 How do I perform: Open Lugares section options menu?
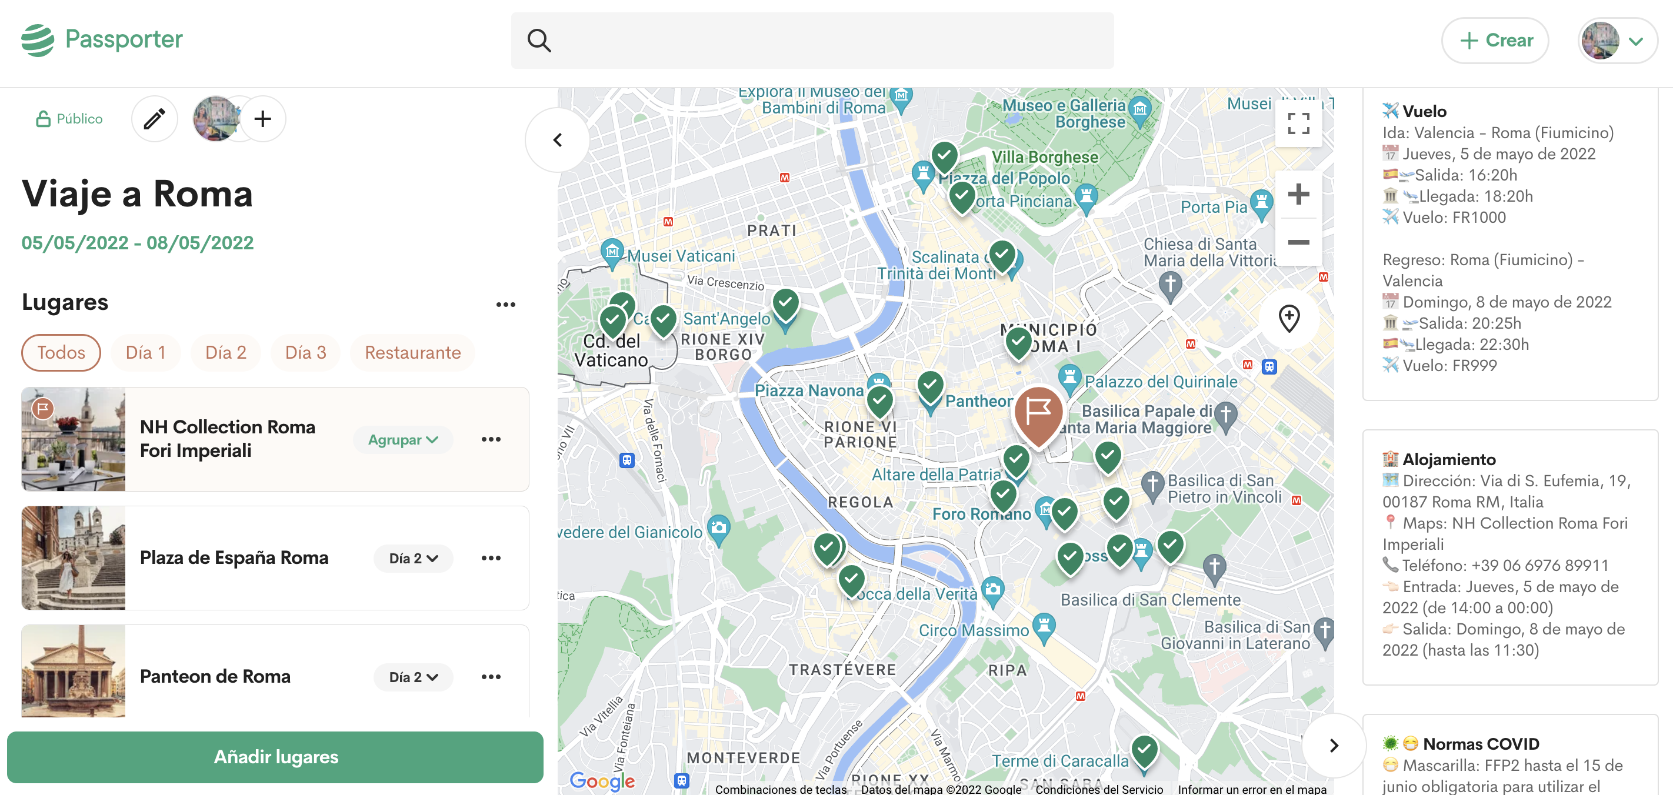(x=505, y=305)
